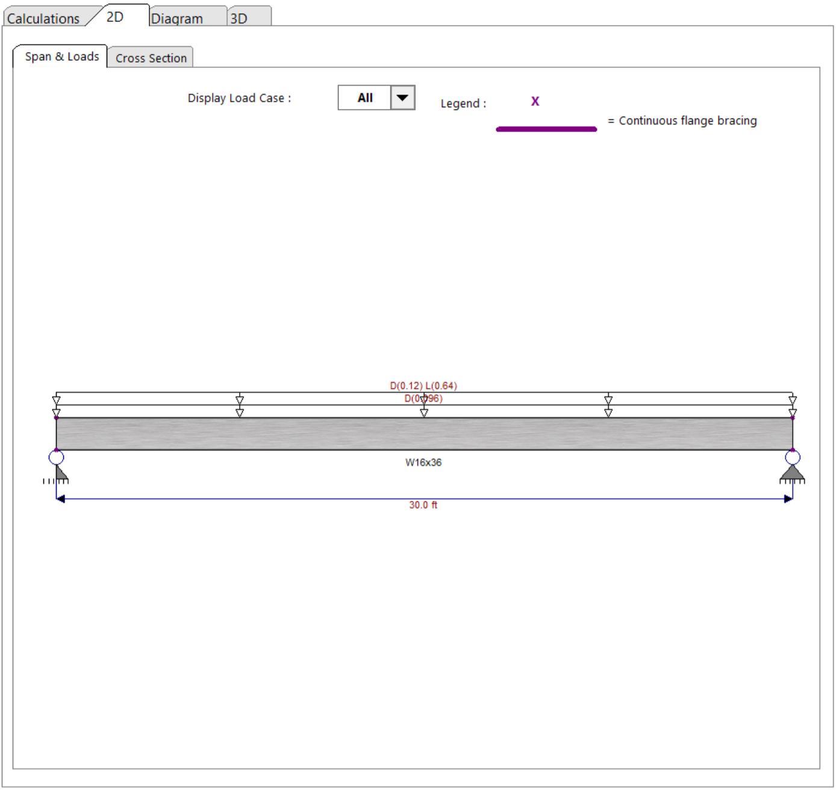Select the roller support at the right end
The height and width of the screenshot is (795, 836).
pos(794,474)
